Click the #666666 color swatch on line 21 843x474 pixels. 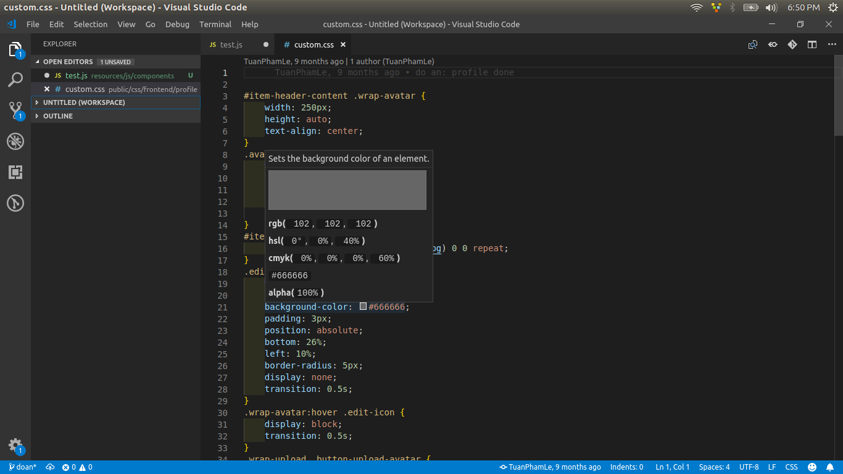click(x=363, y=307)
